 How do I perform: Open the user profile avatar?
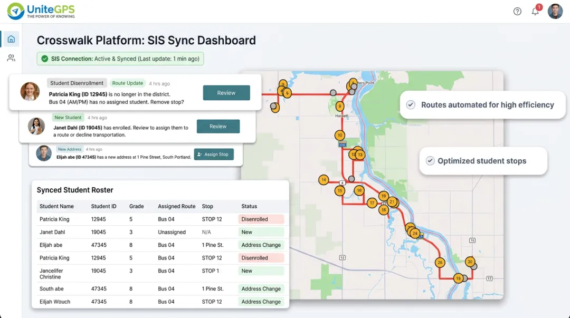(x=555, y=12)
